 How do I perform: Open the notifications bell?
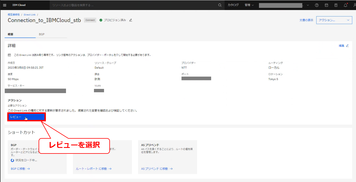pyautogui.click(x=345, y=5)
